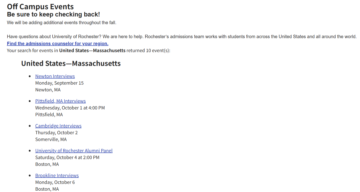Viewport: 360px width, 192px height.
Task: Open the Cambridge Interviews event link
Action: point(58,126)
